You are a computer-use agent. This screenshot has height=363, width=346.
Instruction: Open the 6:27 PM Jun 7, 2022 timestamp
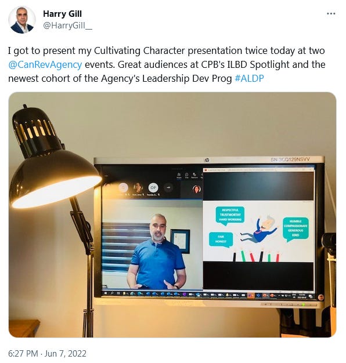click(47, 354)
